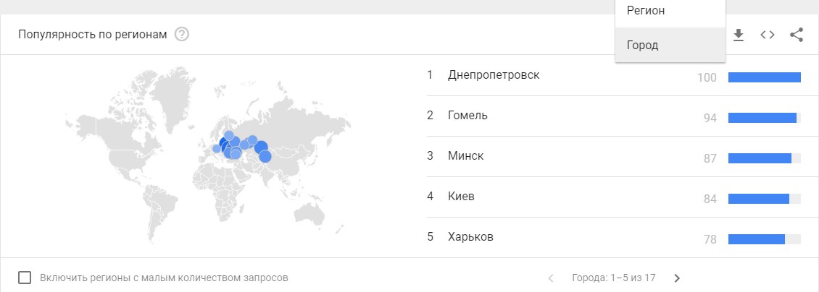Enable regions with low search volume checkbox
The width and height of the screenshot is (819, 292).
coord(25,278)
